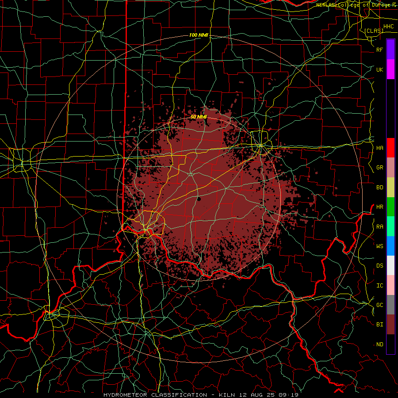Click the RA legend label
The image size is (398, 398).
tap(379, 227)
